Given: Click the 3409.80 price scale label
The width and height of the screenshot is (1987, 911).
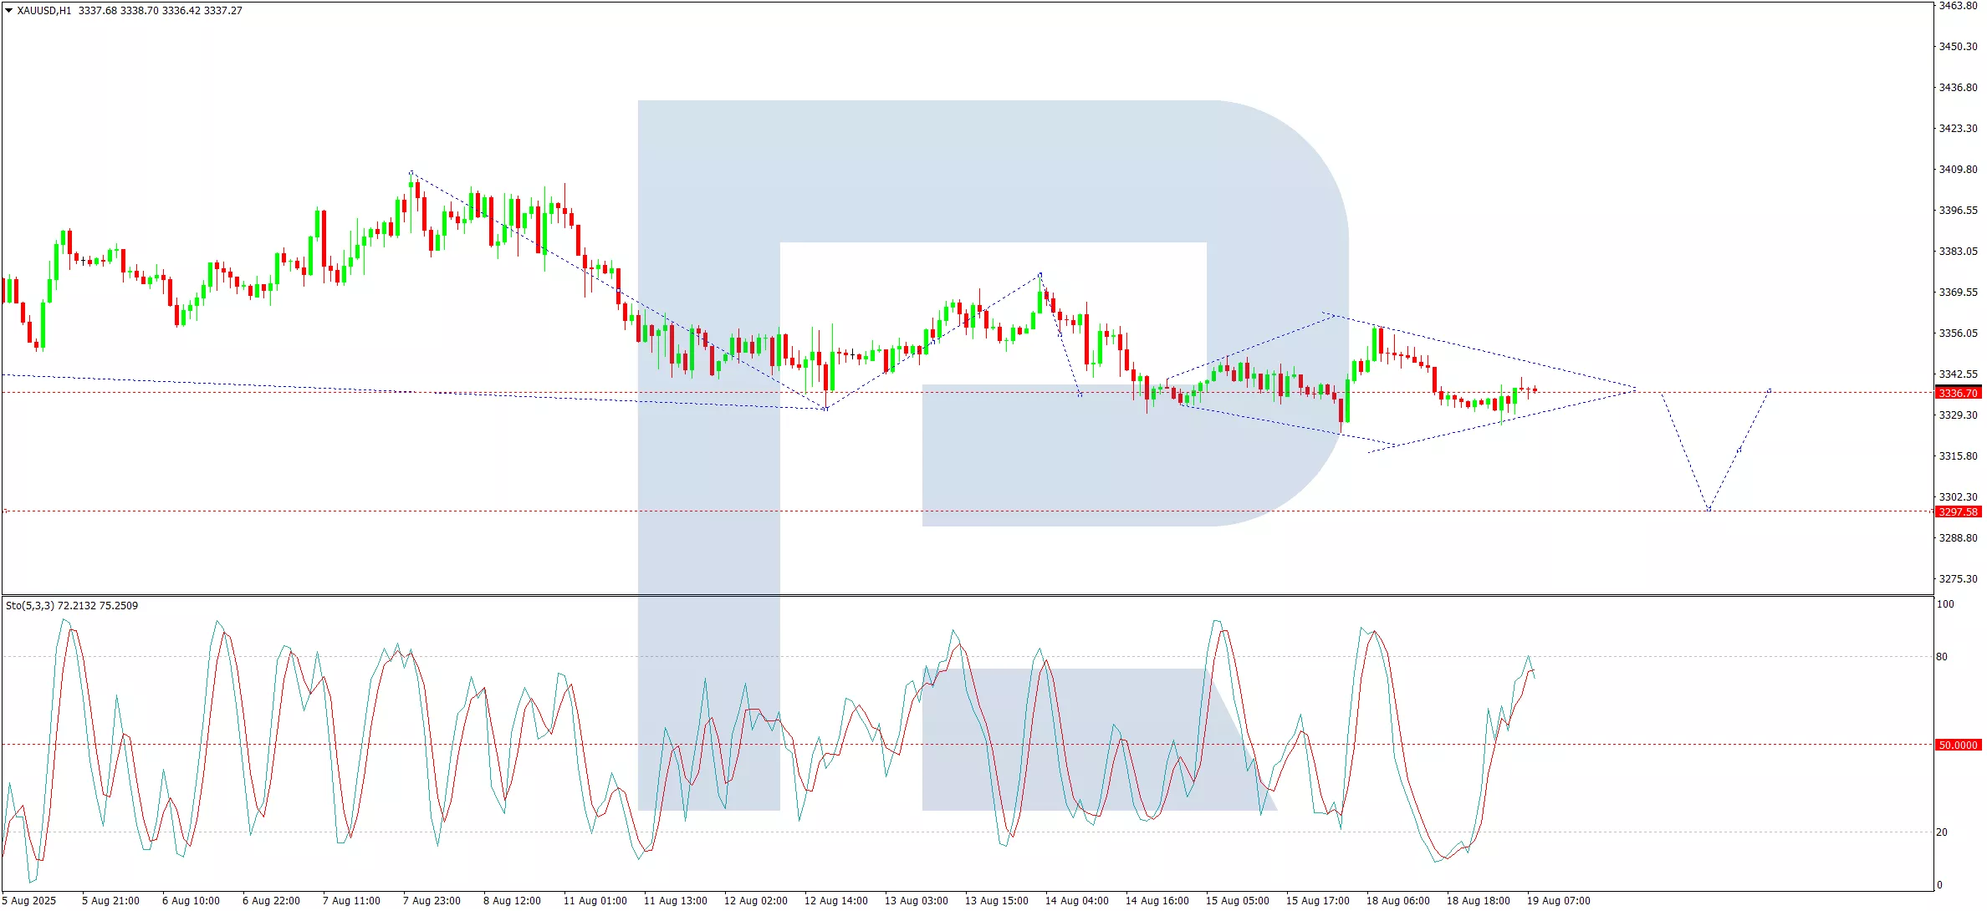Looking at the screenshot, I should click(1958, 169).
